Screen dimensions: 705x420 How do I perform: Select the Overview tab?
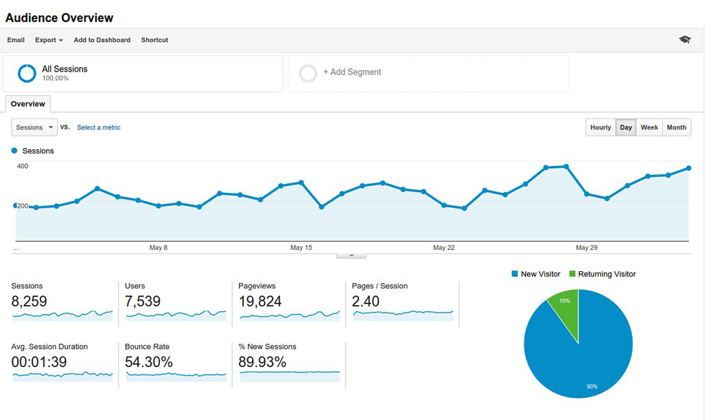click(28, 104)
